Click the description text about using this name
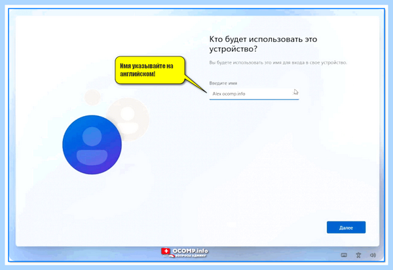Image resolution: width=393 pixels, height=270 pixels. tap(278, 62)
